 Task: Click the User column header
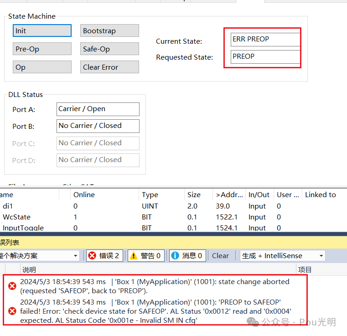[x=288, y=194]
